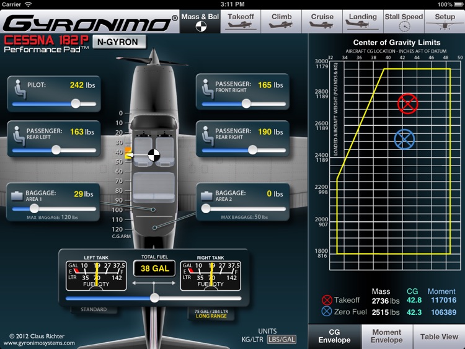
Task: Click the Front Right passenger seat icon
Action: [x=207, y=89]
